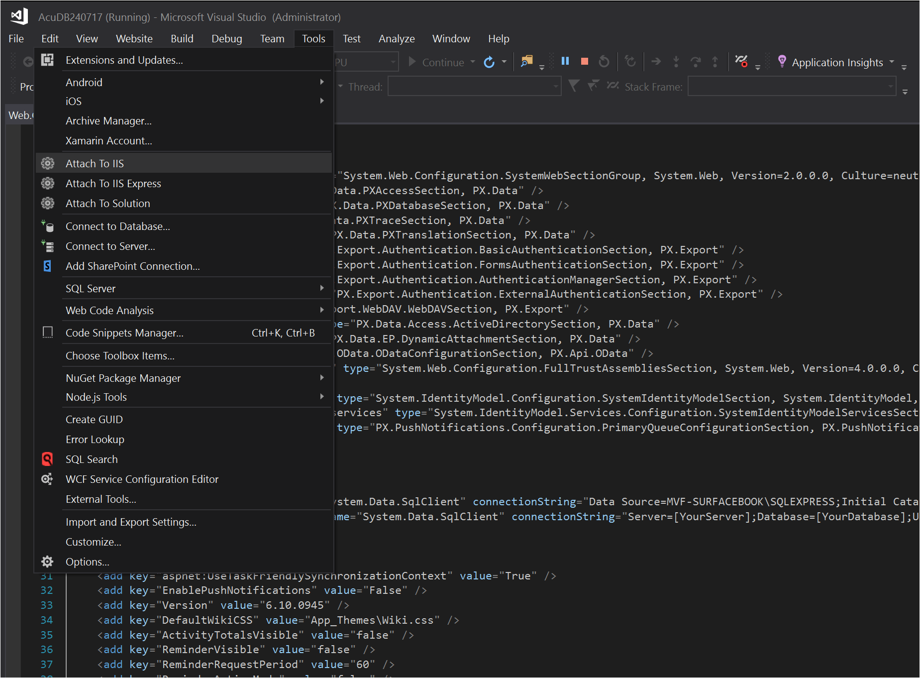The image size is (920, 678).
Task: Click the Extensions and Updates icon
Action: (x=47, y=60)
